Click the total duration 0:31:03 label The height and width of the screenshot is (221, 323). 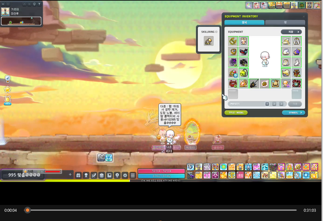click(x=310, y=210)
